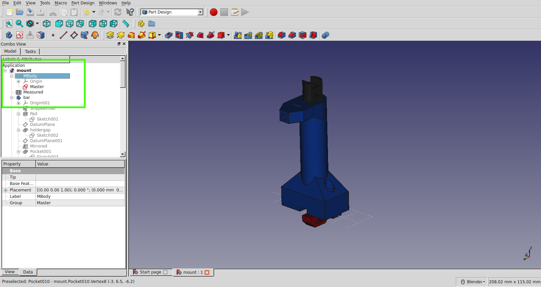Viewport: 541px width, 287px height.
Task: Select the bar body in the tree
Action: click(x=26, y=98)
